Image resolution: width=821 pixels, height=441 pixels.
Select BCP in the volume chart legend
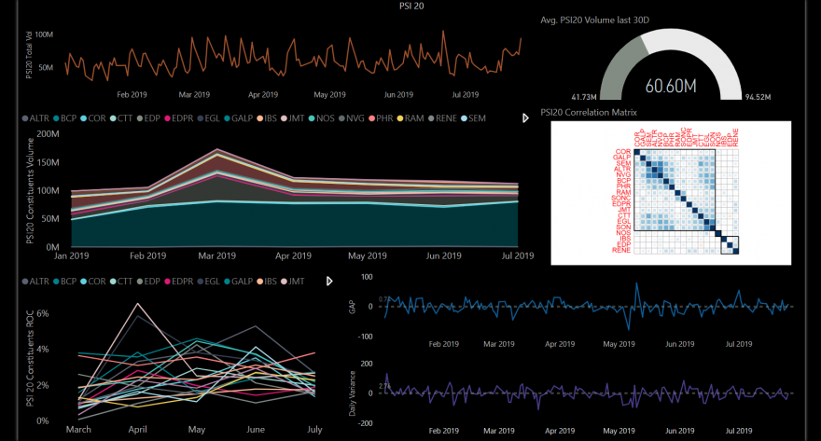point(65,118)
